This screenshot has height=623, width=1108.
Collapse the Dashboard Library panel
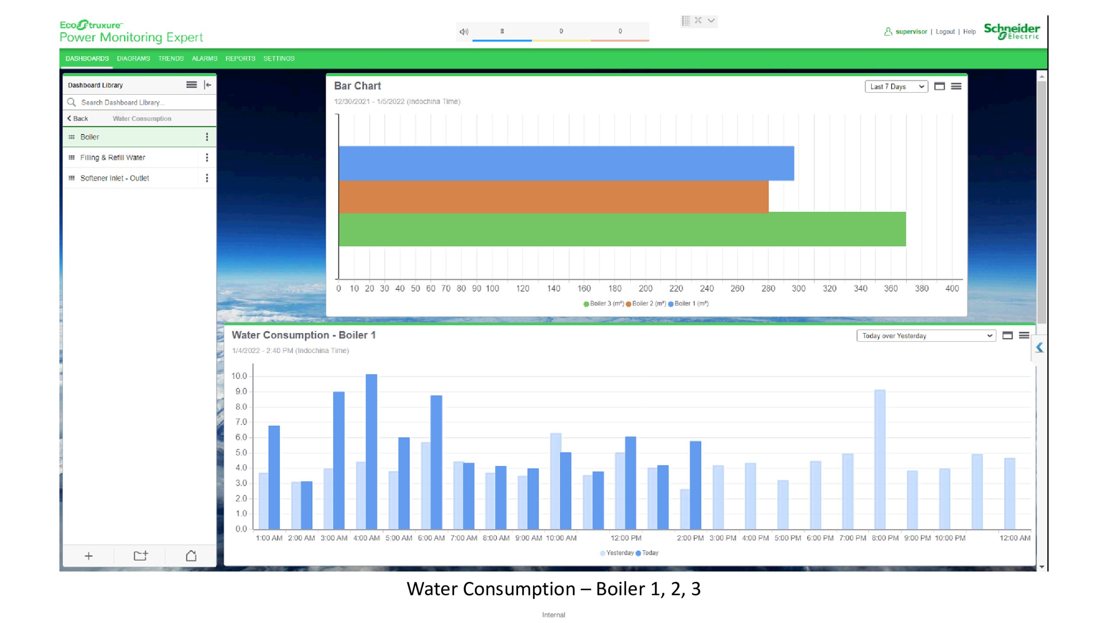208,85
